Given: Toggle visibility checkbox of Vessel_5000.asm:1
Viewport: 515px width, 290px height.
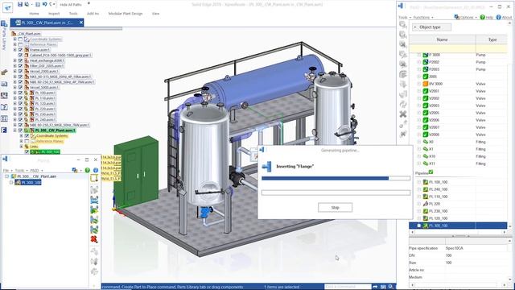Looking at the screenshot, I should [x=20, y=88].
